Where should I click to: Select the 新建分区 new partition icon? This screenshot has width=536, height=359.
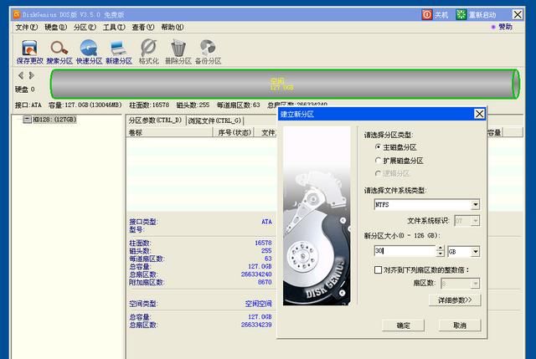pos(119,52)
